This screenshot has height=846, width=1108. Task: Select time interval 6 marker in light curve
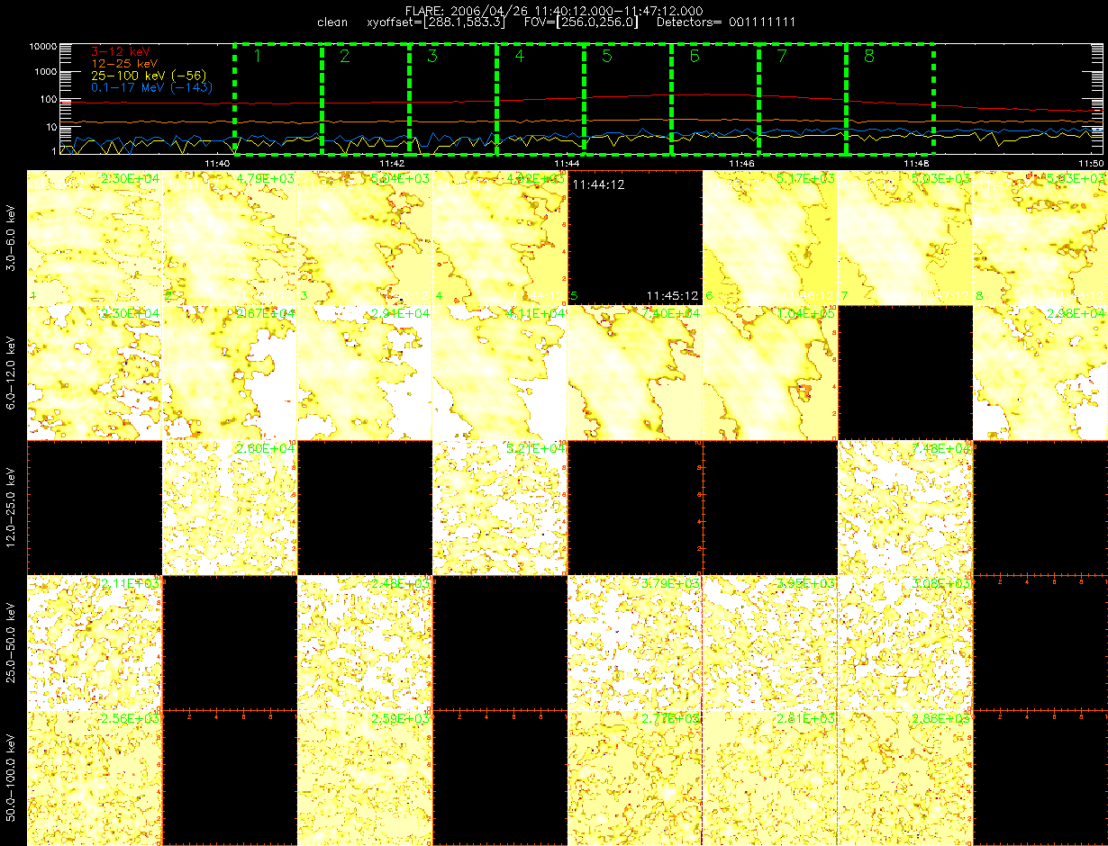pos(694,57)
